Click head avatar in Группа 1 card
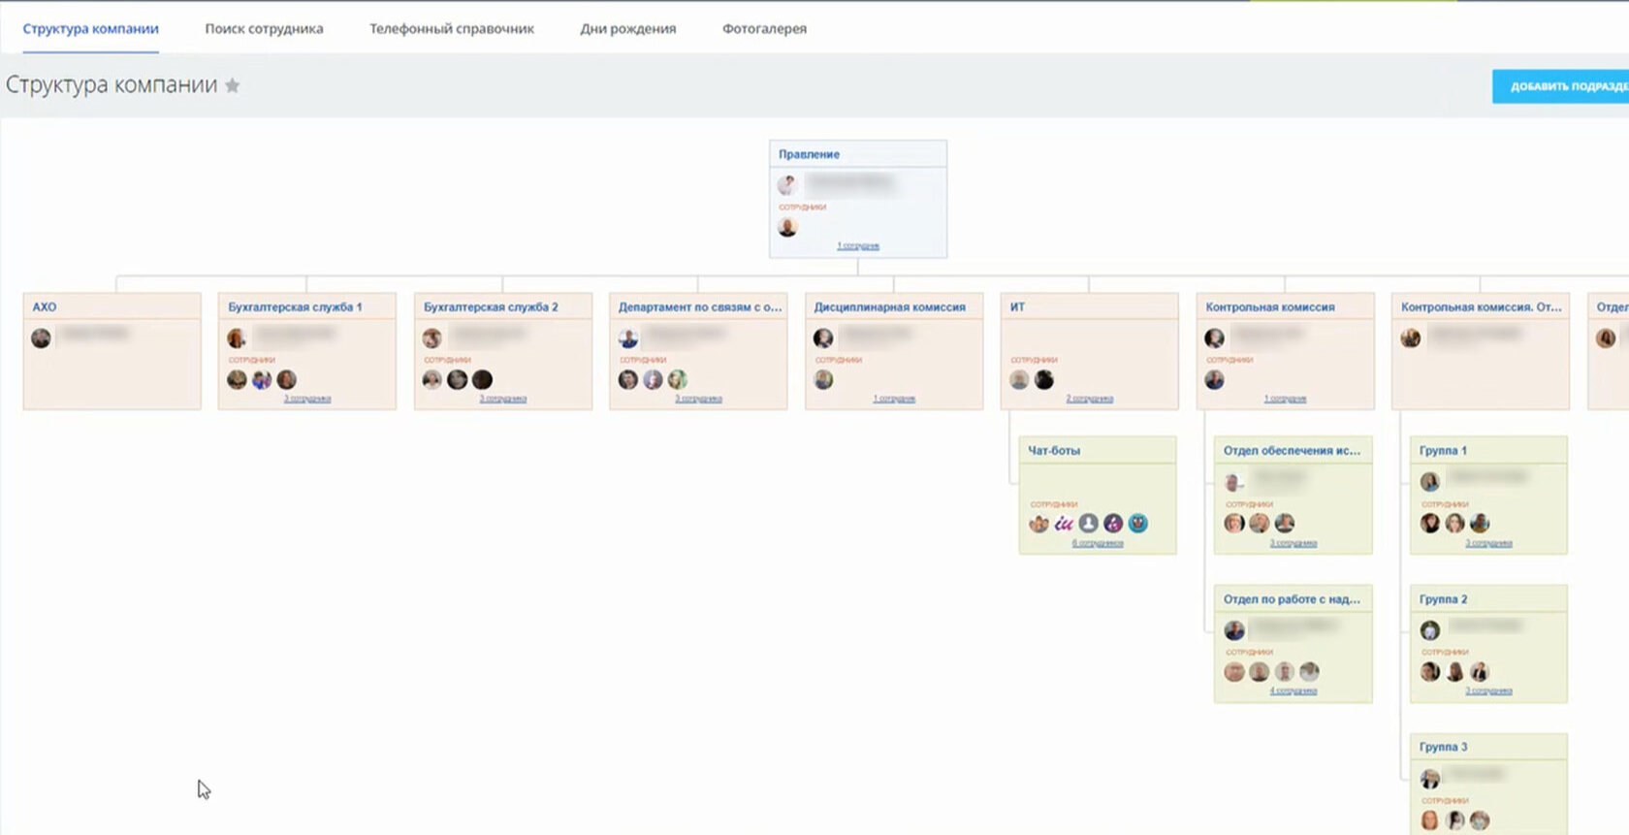This screenshot has width=1629, height=835. (x=1430, y=482)
